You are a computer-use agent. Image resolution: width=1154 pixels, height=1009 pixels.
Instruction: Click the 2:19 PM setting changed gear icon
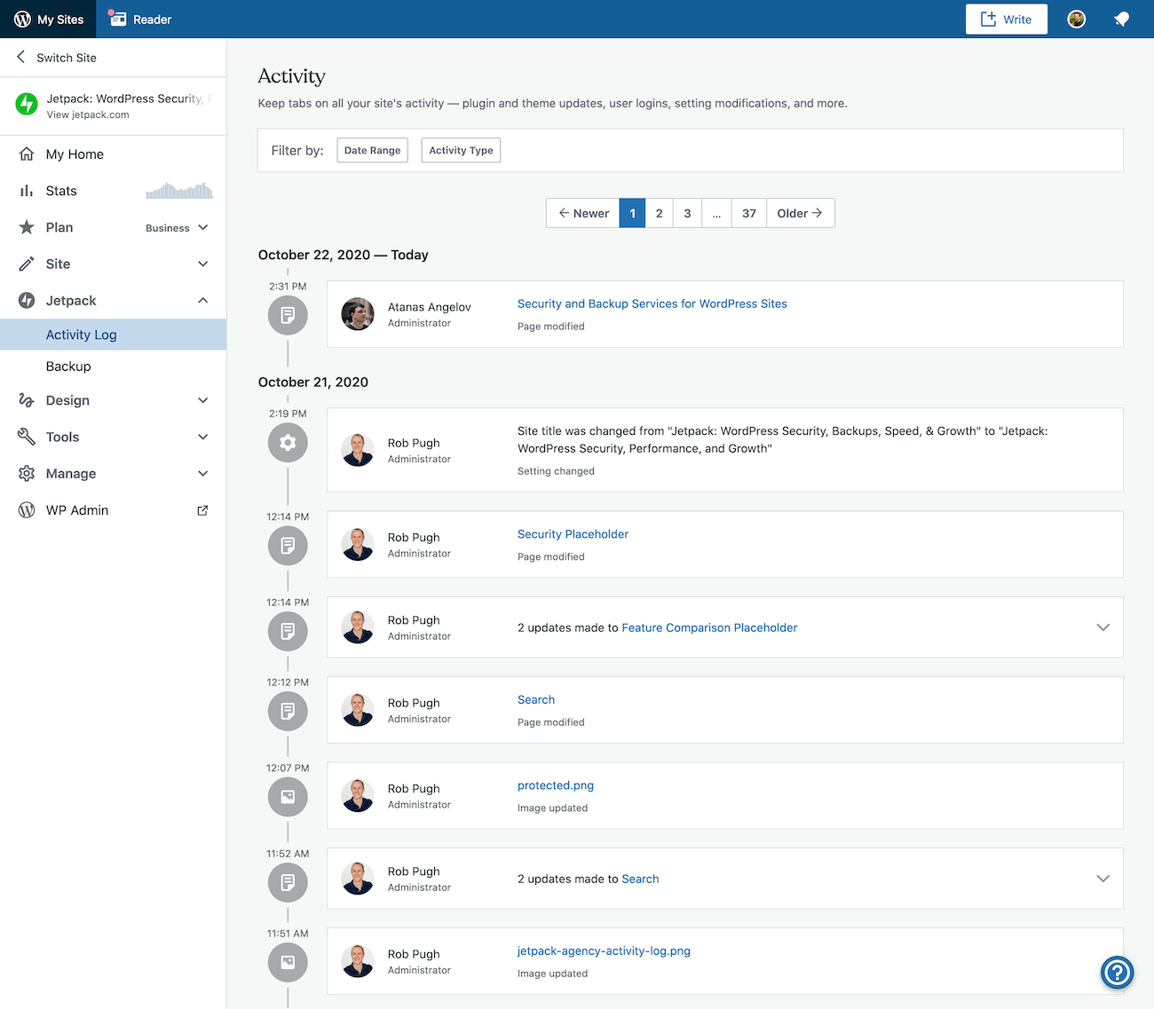pyautogui.click(x=288, y=442)
